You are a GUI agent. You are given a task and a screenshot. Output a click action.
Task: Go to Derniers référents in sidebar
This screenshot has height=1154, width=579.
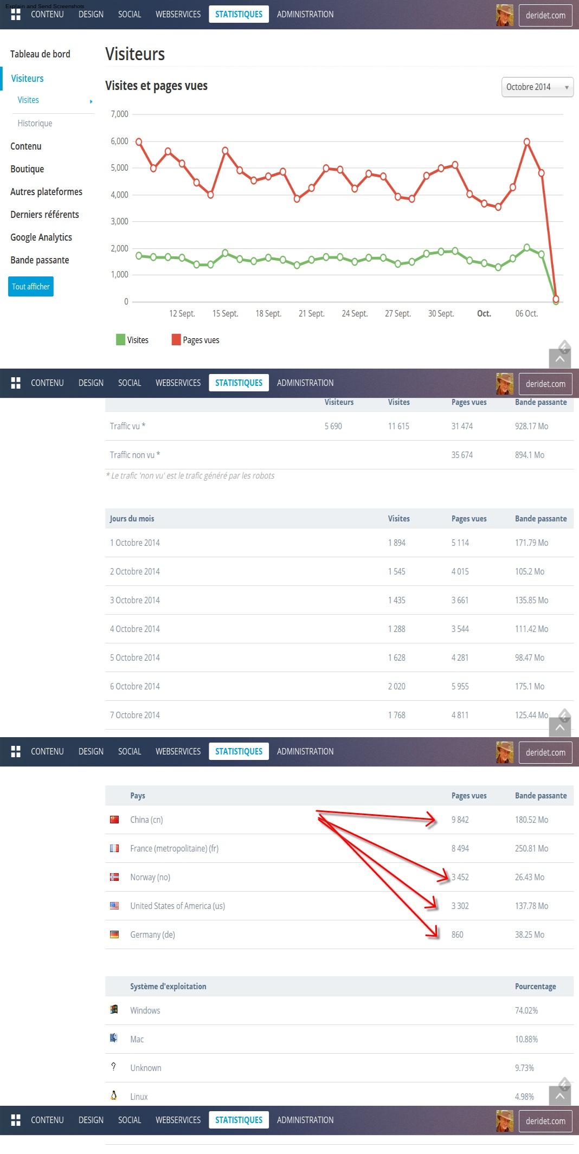pos(44,215)
